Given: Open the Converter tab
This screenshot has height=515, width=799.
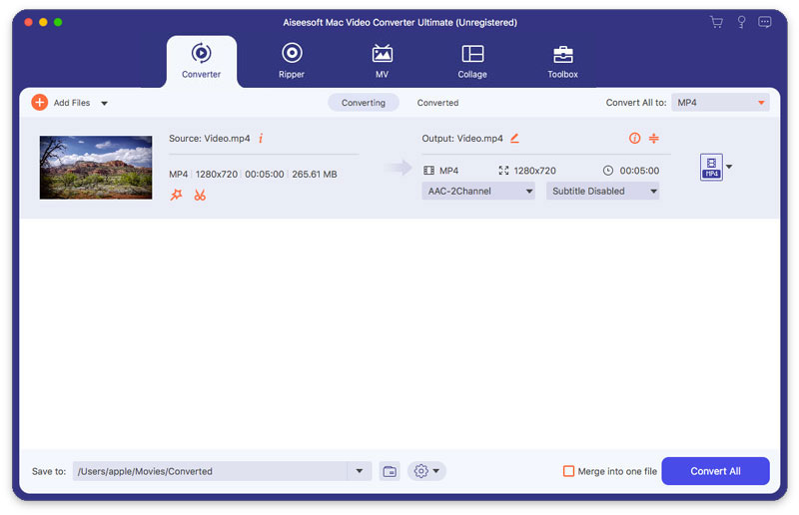Looking at the screenshot, I should click(x=202, y=61).
